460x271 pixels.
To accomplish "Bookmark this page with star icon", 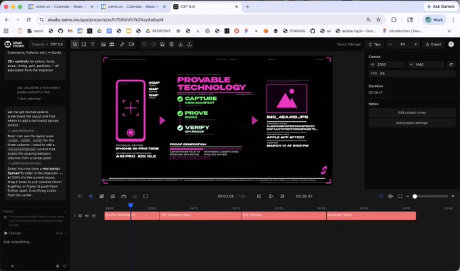I will [x=378, y=20].
